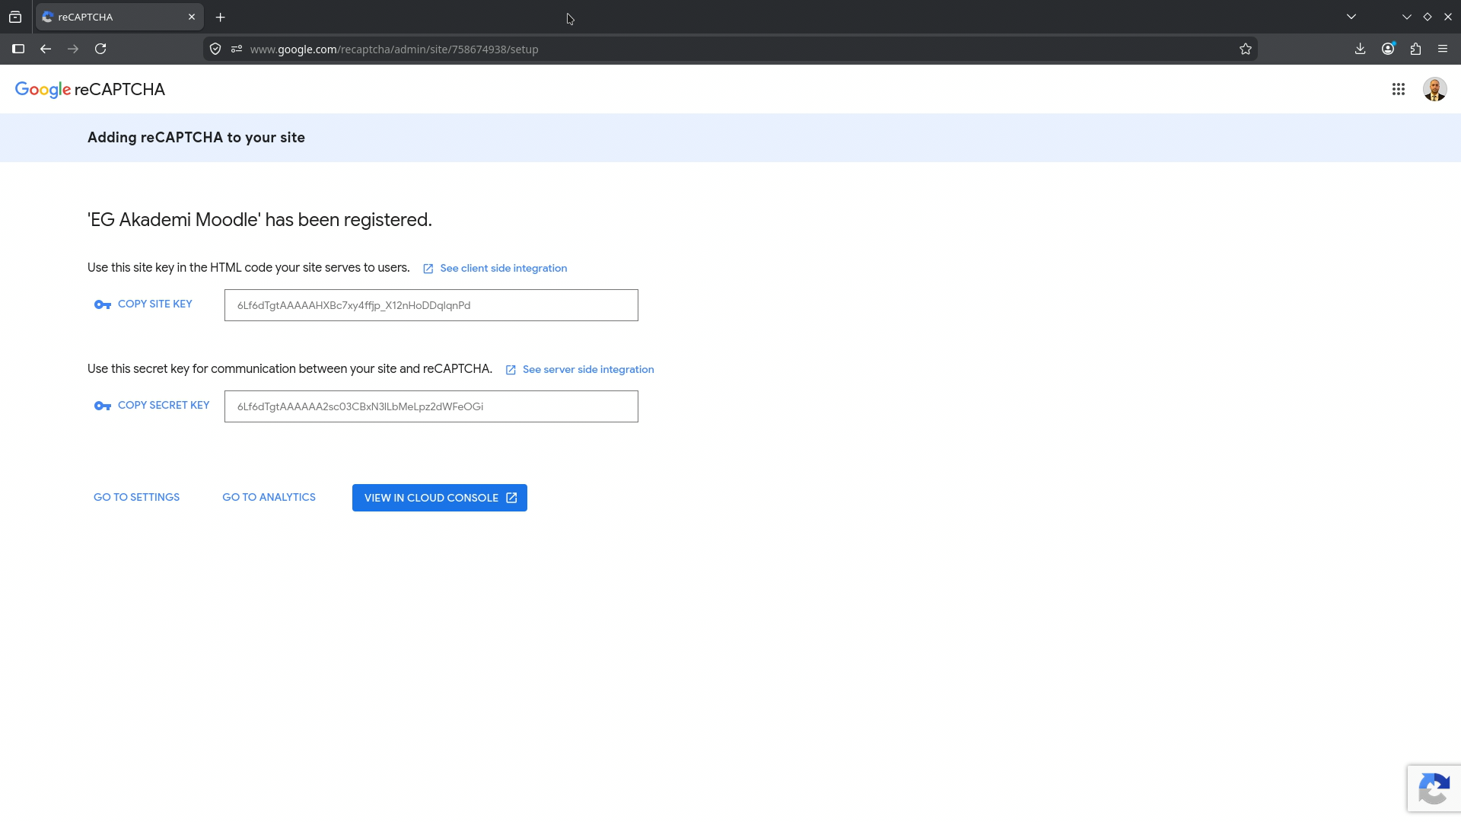1461x822 pixels.
Task: Toggle the browser sidebar icon
Action: pyautogui.click(x=18, y=49)
